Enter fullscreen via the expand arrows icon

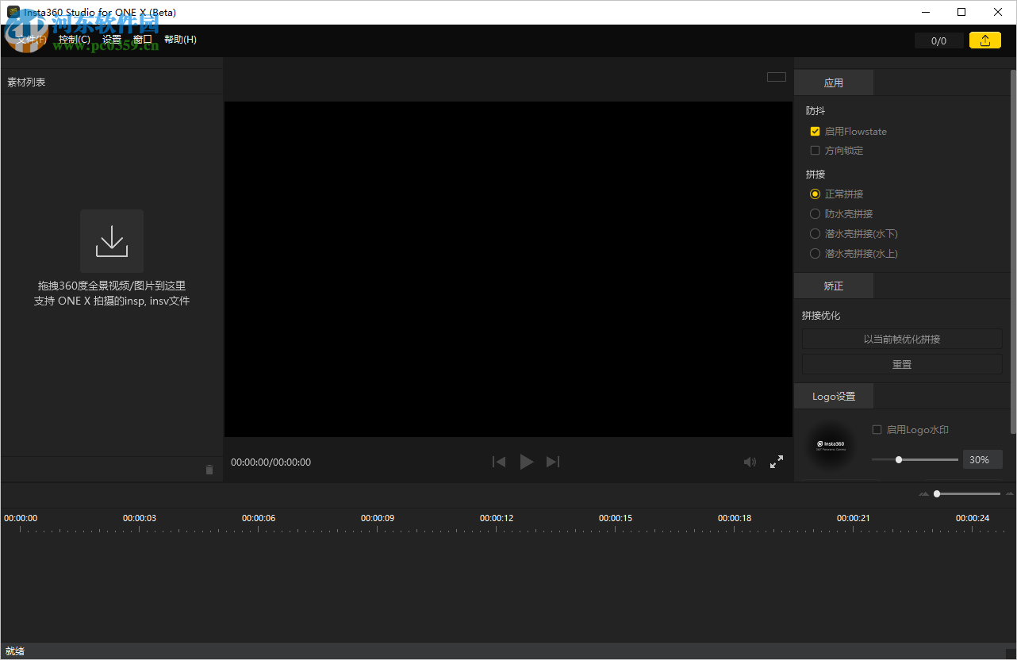pos(777,462)
